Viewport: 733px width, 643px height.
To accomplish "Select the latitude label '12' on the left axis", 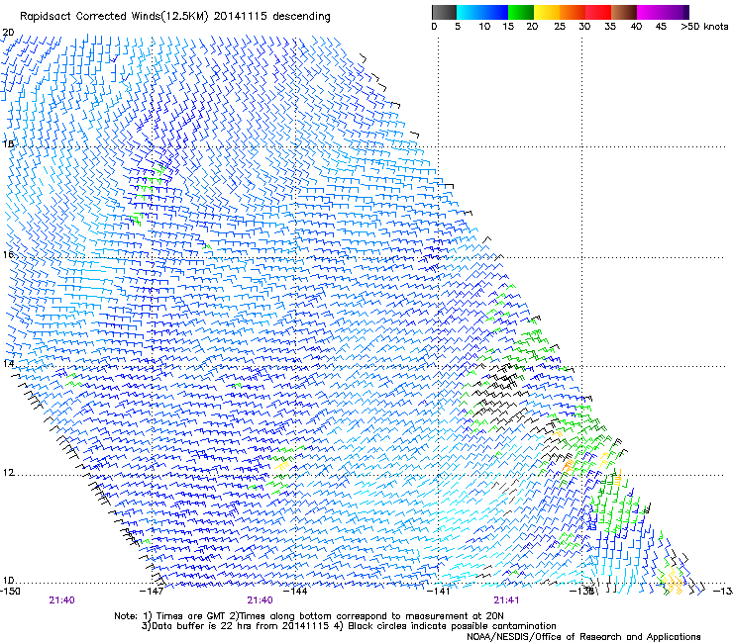I will 8,473.
